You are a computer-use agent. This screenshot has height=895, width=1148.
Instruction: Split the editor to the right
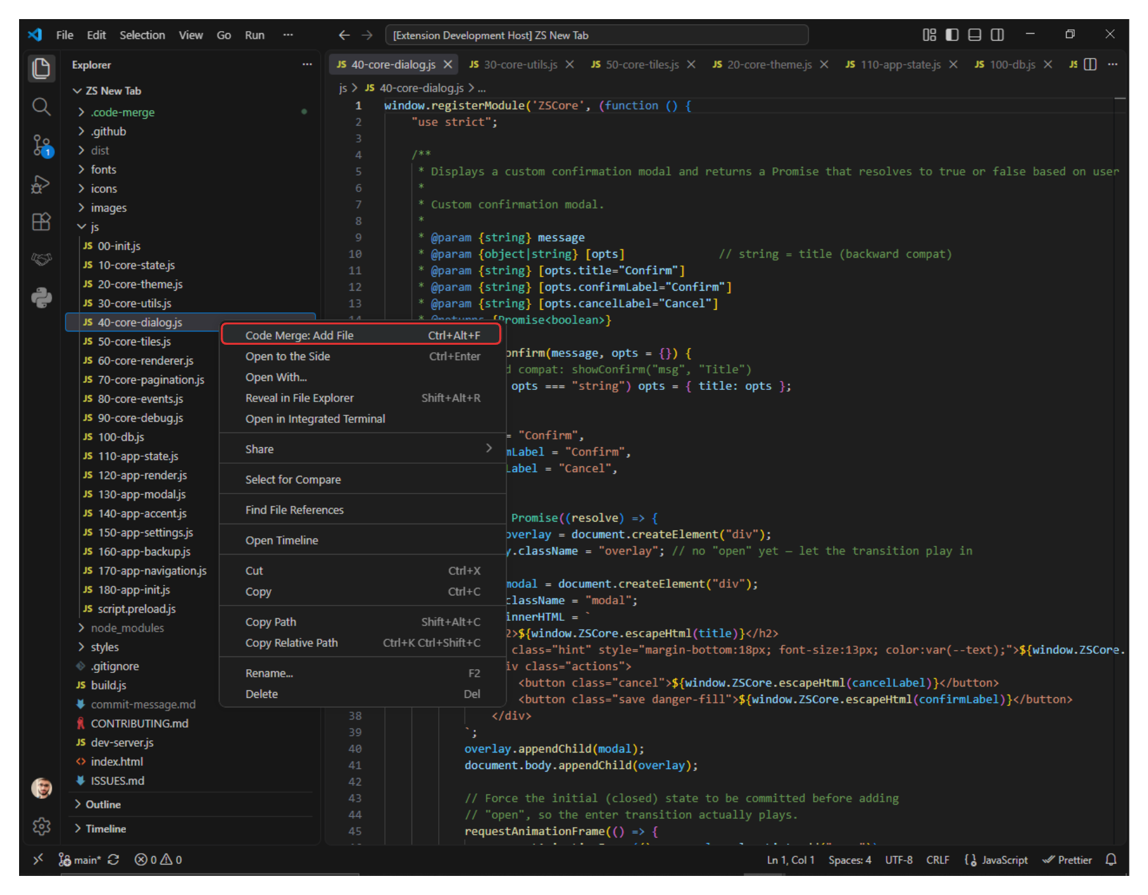point(1090,64)
